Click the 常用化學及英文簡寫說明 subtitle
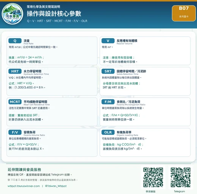This screenshot has width=197, height=194. tap(43, 7)
